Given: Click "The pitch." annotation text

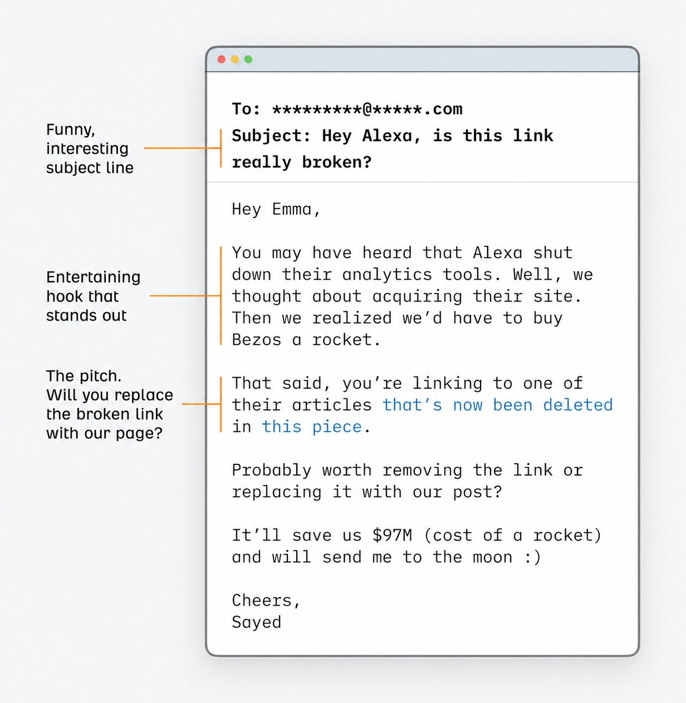Looking at the screenshot, I should click(x=84, y=376).
